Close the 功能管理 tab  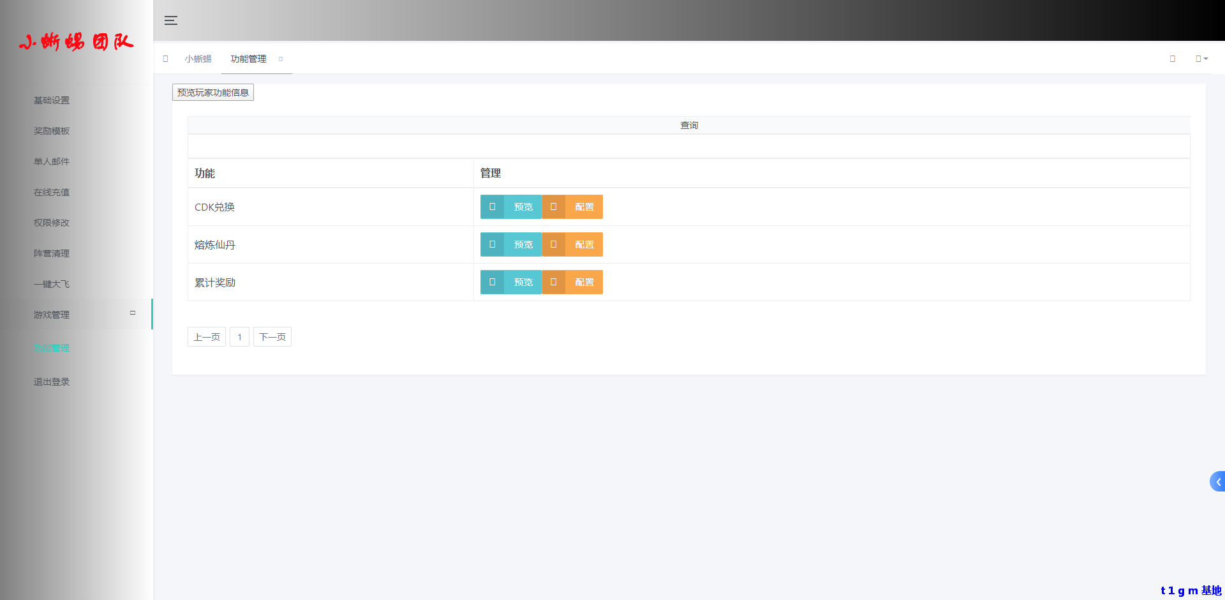(x=281, y=59)
